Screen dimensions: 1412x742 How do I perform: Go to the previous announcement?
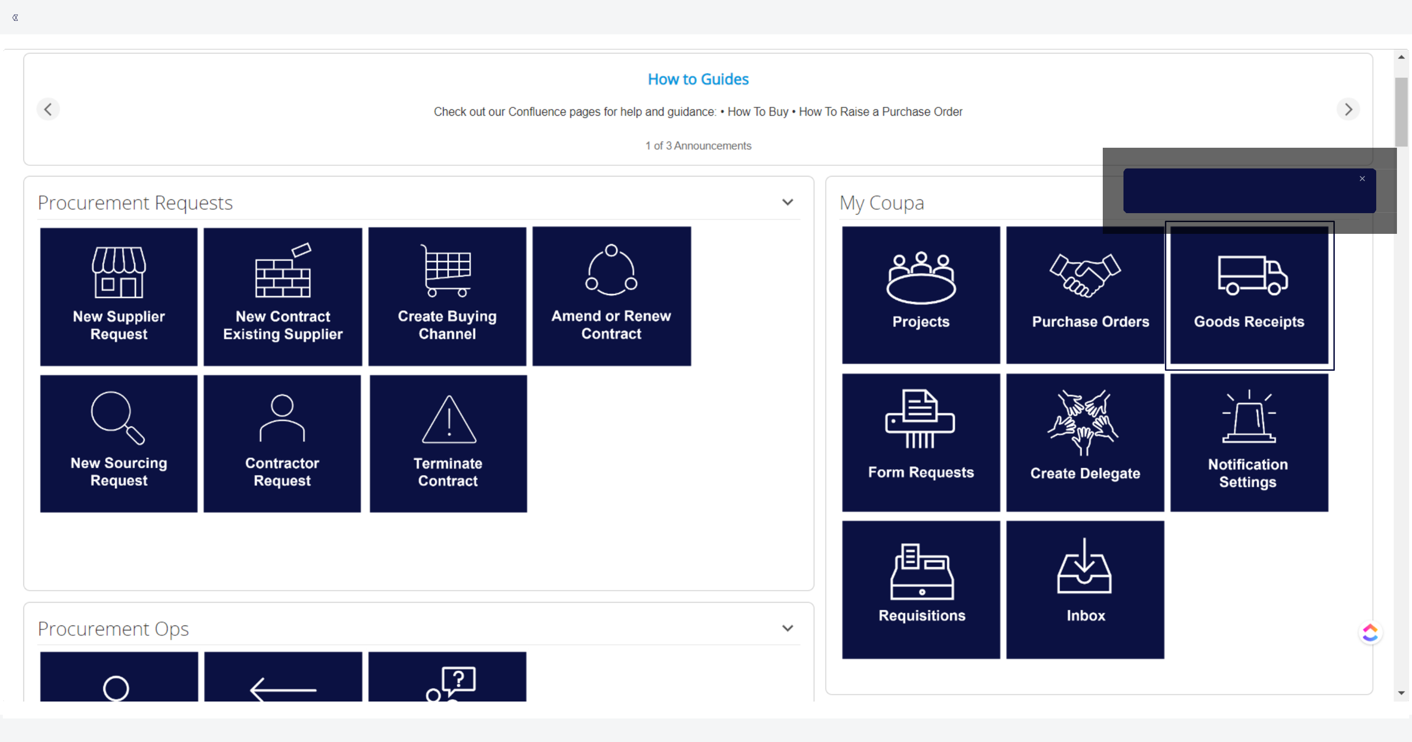pos(48,109)
